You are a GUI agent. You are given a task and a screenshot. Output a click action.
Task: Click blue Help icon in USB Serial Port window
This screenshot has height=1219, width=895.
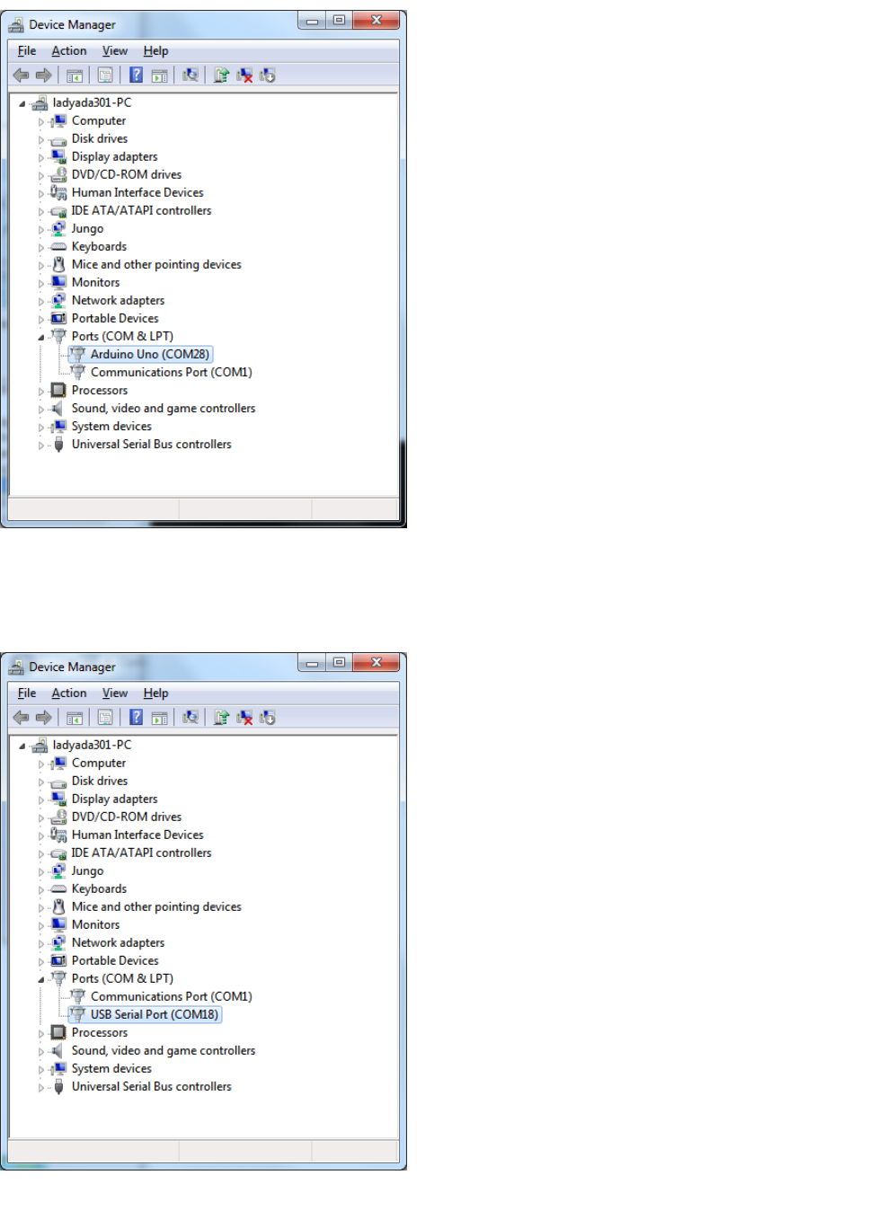(x=137, y=718)
